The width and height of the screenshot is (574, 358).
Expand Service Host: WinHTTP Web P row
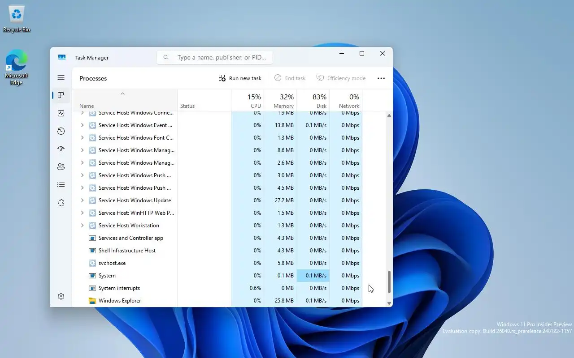pyautogui.click(x=82, y=213)
